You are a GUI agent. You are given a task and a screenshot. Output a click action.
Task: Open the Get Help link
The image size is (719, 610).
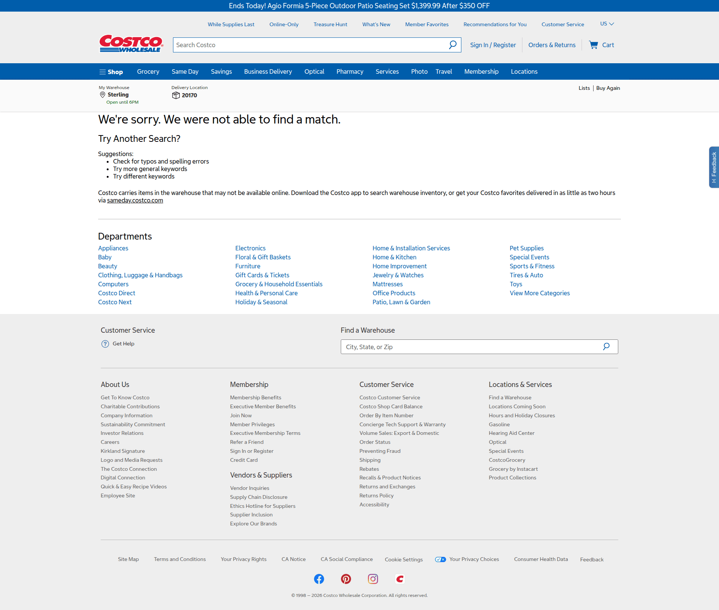point(124,344)
